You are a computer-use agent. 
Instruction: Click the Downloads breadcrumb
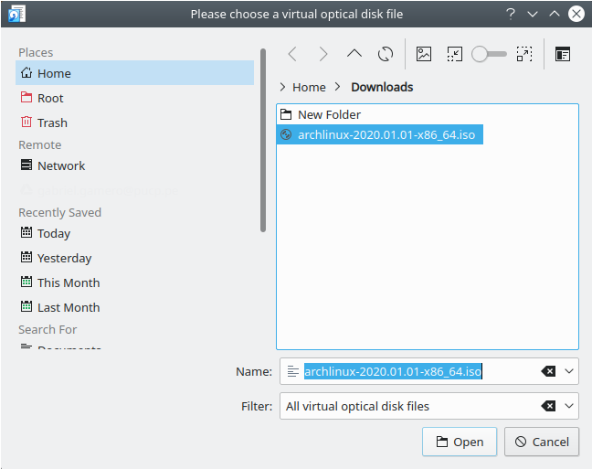[x=382, y=87]
